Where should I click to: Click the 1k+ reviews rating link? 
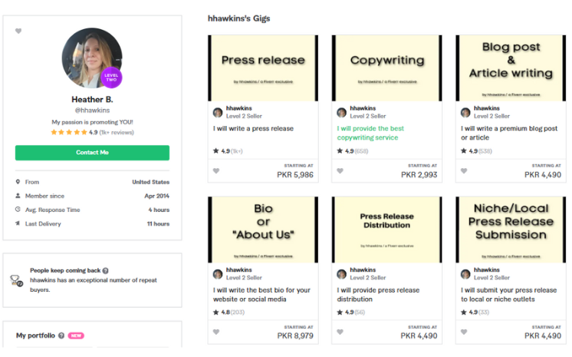click(116, 132)
